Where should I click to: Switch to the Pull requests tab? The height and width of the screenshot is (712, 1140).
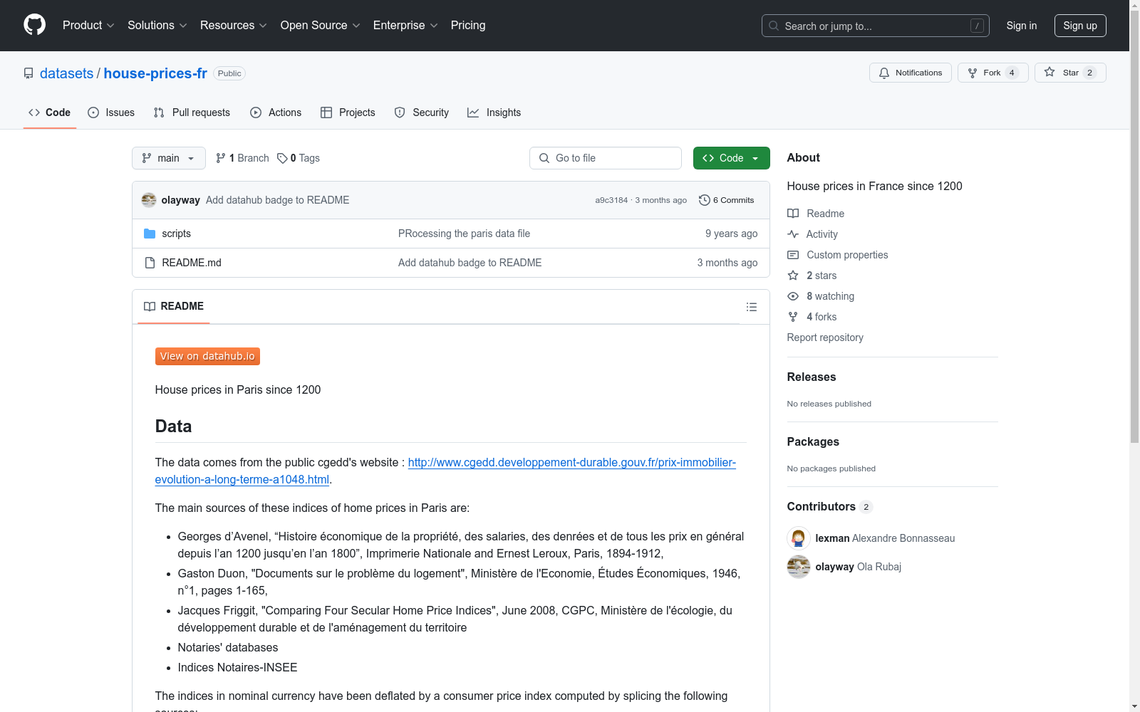pyautogui.click(x=192, y=112)
